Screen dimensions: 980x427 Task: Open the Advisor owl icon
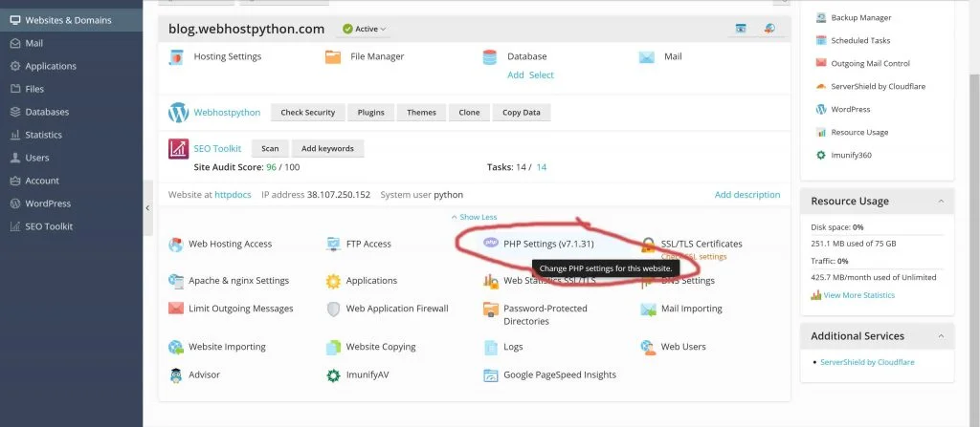[x=176, y=375]
